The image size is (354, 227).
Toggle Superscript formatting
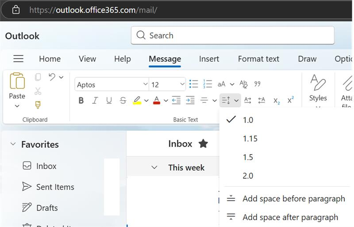click(x=291, y=100)
